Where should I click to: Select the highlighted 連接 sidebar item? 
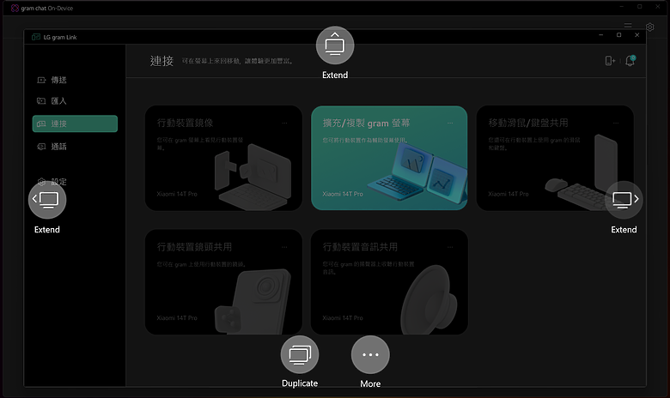coord(75,124)
